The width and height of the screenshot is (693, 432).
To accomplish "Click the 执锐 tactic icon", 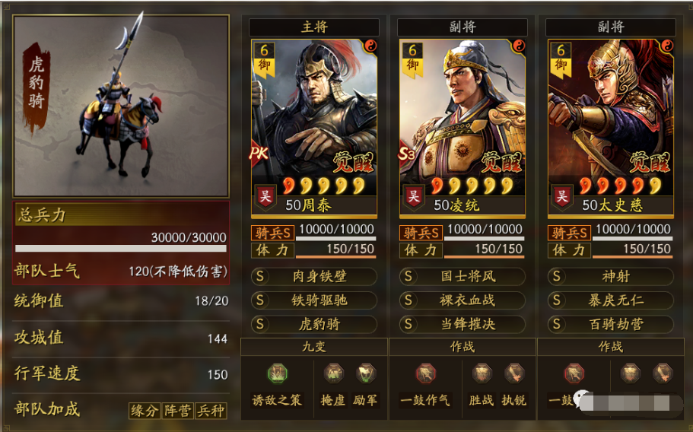I will [x=514, y=373].
